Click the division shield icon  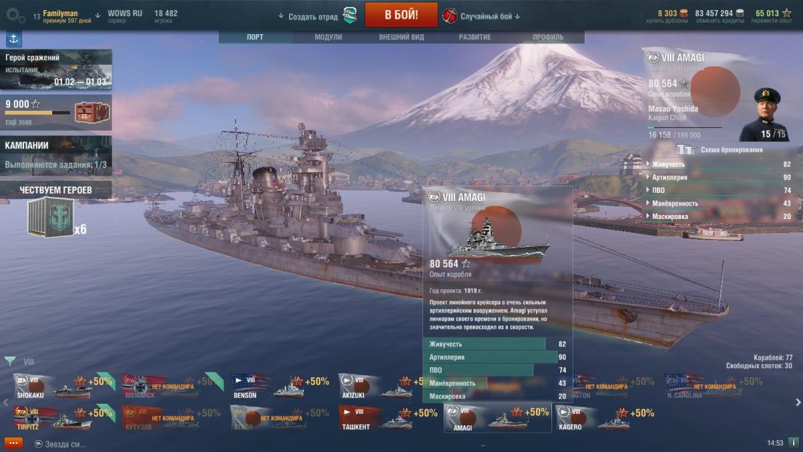point(350,15)
